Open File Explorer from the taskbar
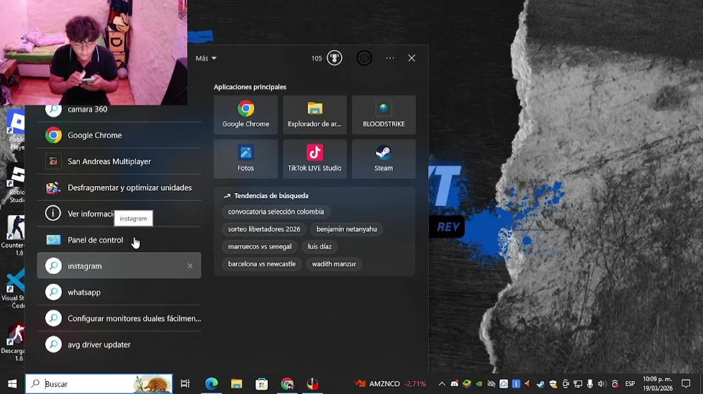 237,384
